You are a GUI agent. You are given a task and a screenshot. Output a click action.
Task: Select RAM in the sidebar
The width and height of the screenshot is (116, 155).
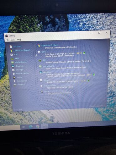click(17, 58)
